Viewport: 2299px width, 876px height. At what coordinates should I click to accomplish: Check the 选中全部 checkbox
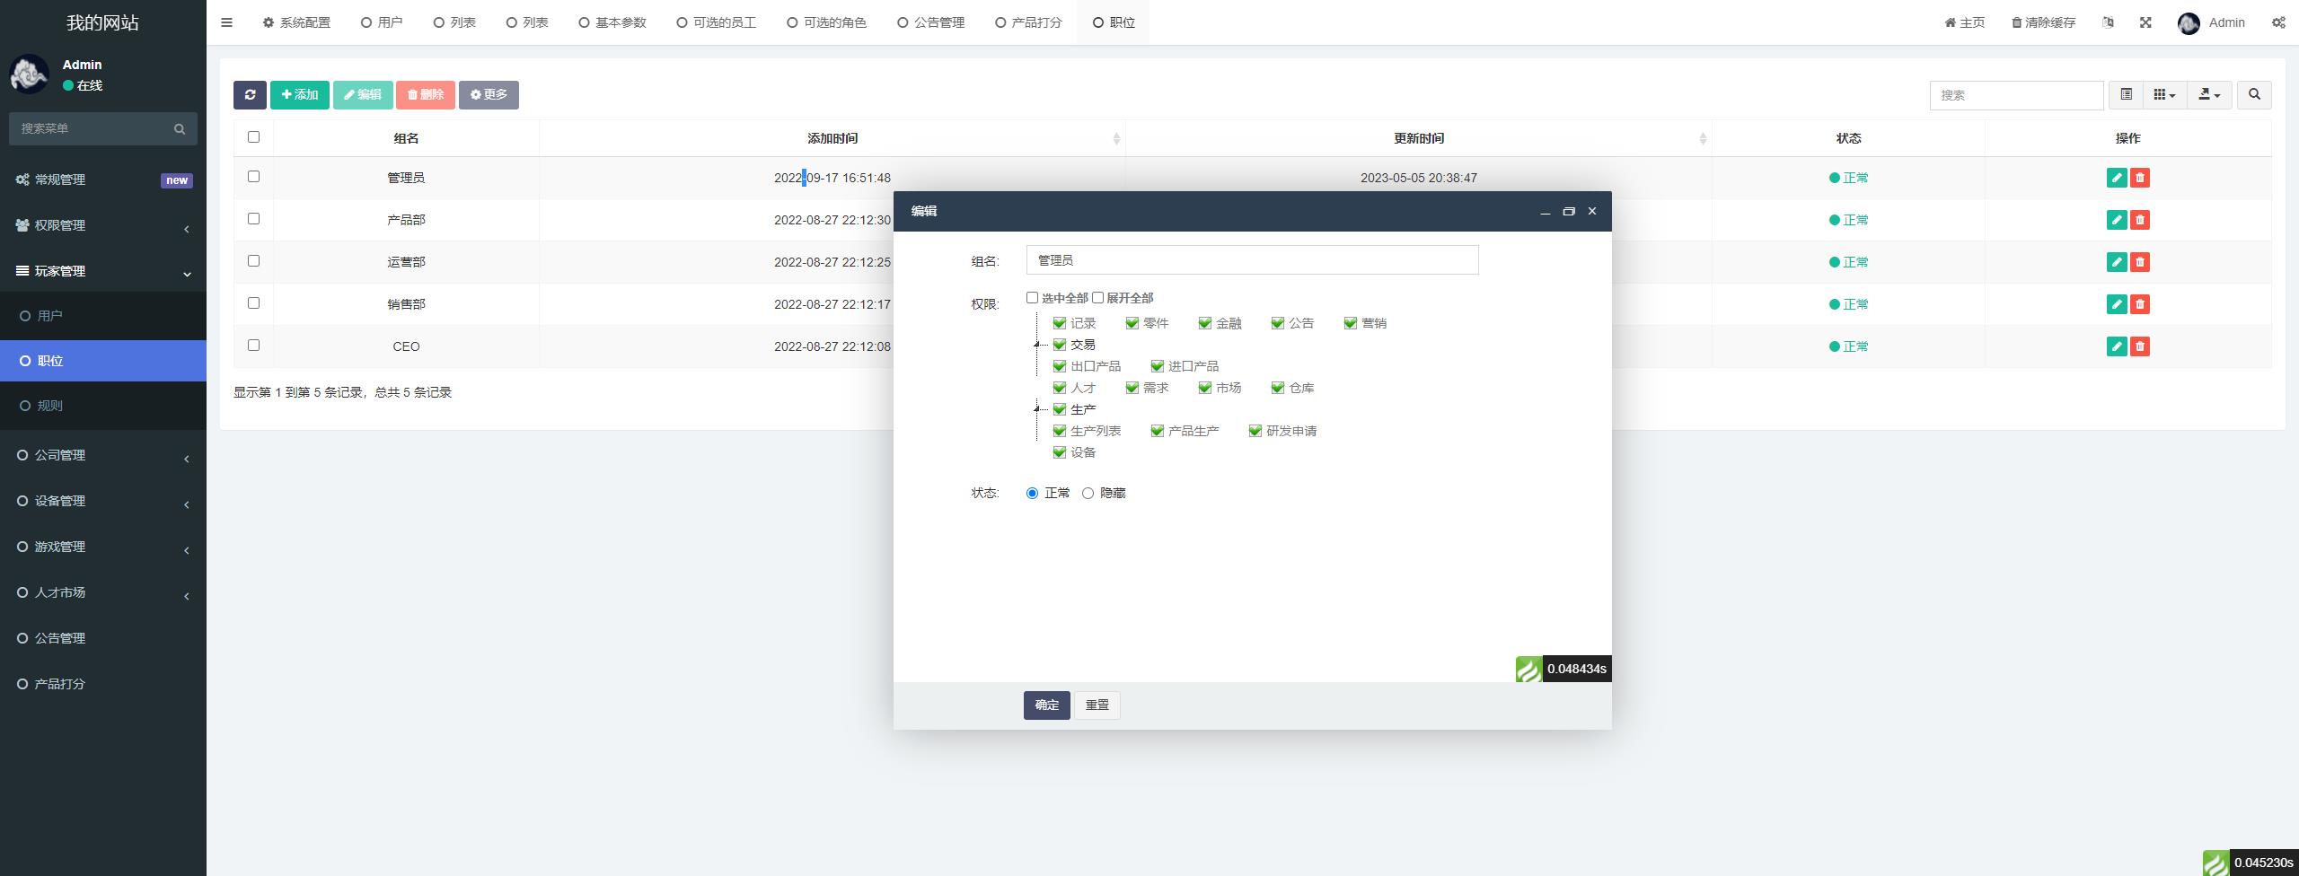click(x=1032, y=298)
